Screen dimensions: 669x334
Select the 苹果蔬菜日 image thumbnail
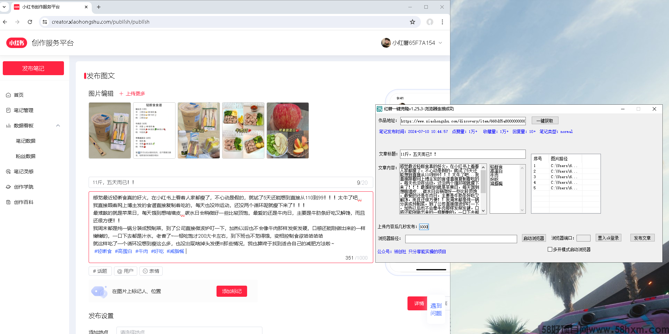pos(288,130)
